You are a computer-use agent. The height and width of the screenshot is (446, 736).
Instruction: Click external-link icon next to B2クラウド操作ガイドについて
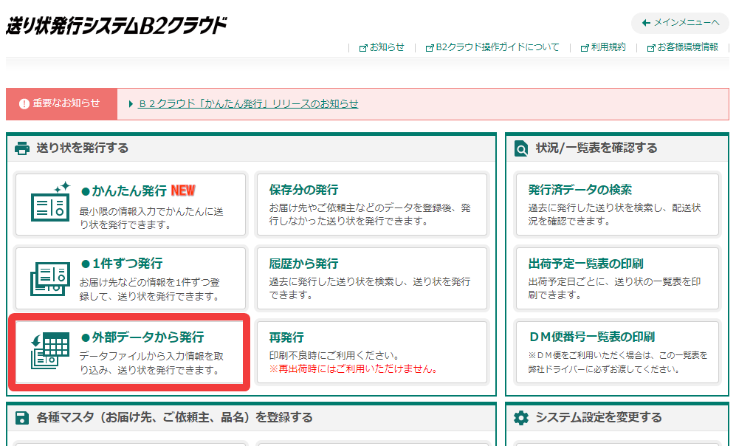tap(430, 48)
